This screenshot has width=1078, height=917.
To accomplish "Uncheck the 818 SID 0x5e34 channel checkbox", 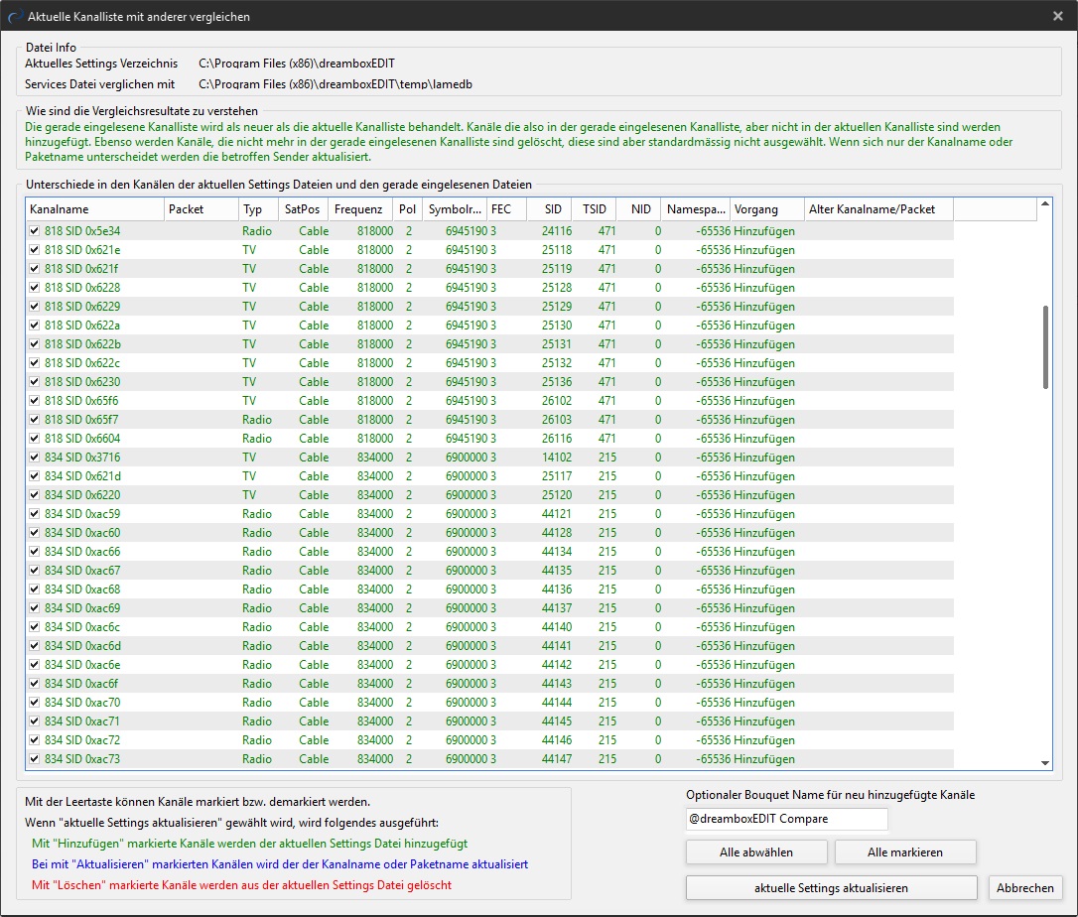I will point(35,231).
